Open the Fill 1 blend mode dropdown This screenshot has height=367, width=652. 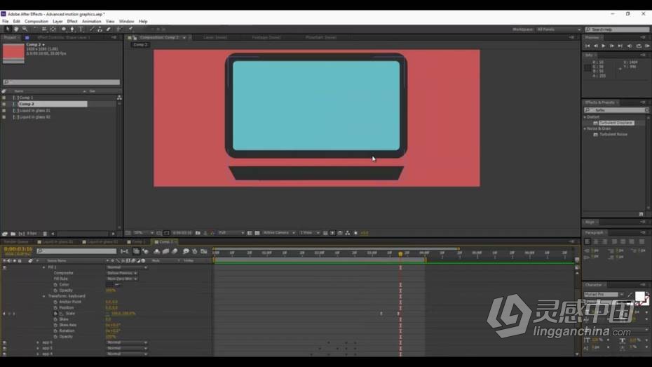coord(126,267)
